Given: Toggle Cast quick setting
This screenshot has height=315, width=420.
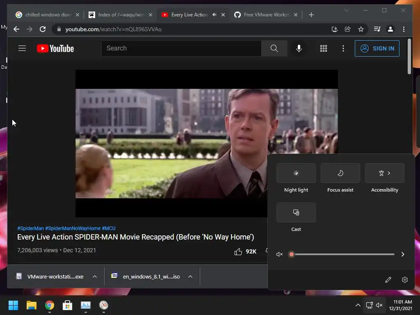Looking at the screenshot, I should 296,212.
